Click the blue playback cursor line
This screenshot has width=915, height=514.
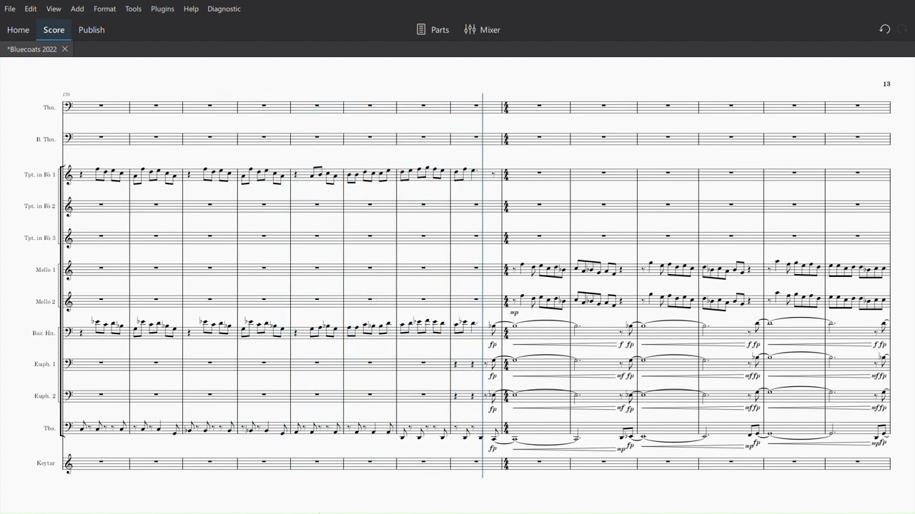tap(483, 286)
